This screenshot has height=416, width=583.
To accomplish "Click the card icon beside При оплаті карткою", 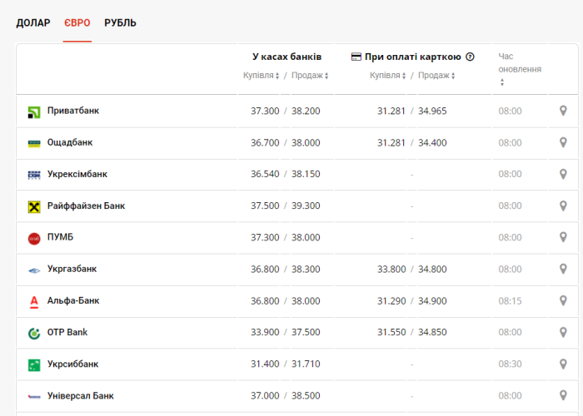I will tap(356, 57).
